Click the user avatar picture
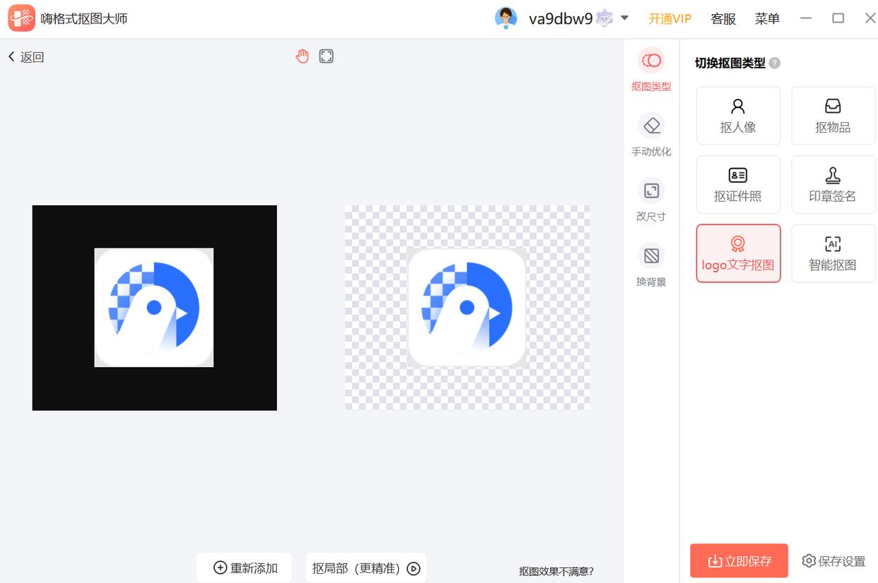878x583 pixels. pyautogui.click(x=505, y=18)
